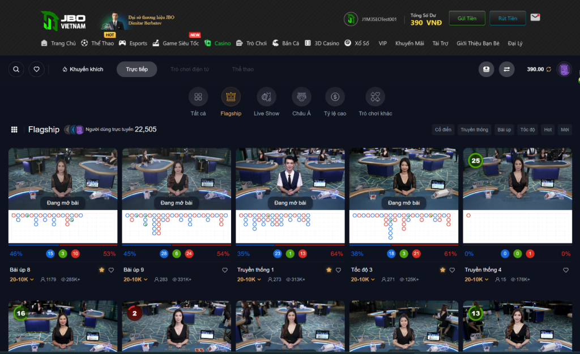
Task: Open the Thể Thao menu
Action: [97, 43]
